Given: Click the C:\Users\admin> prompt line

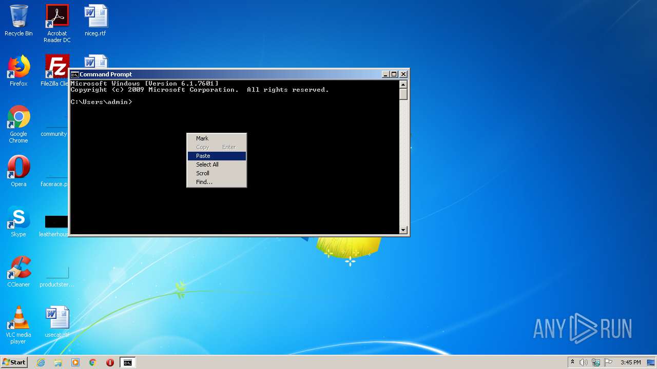Looking at the screenshot, I should click(101, 102).
